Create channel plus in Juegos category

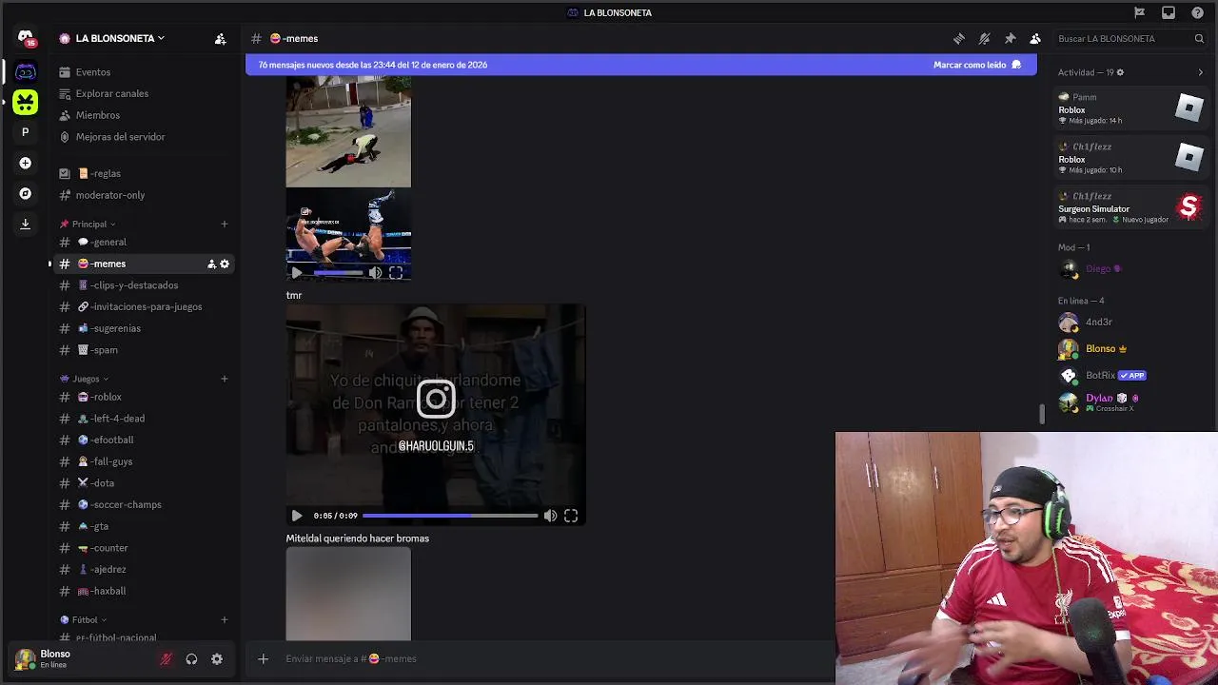coord(225,379)
